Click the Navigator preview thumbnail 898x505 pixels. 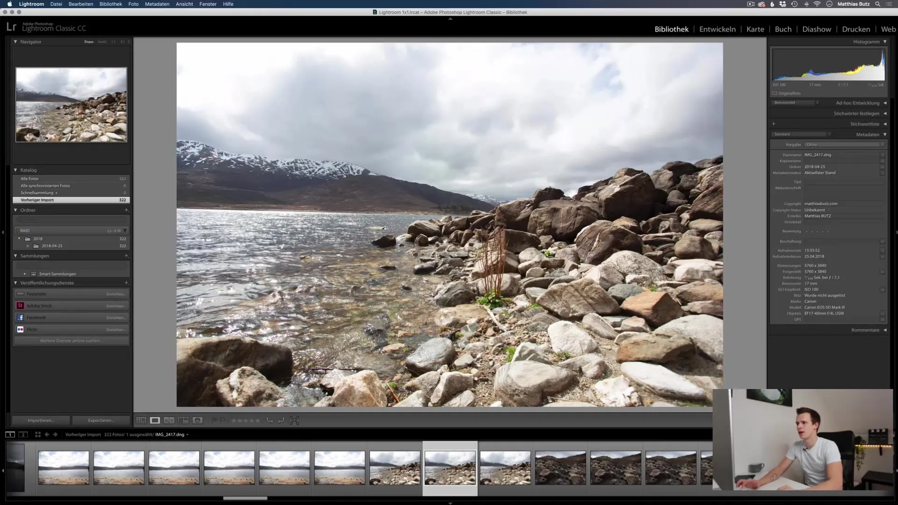coord(71,104)
